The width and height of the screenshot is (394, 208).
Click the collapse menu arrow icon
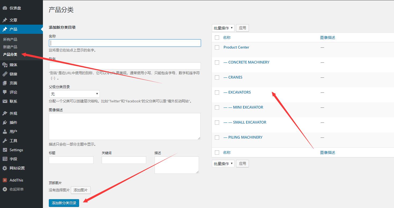5,189
